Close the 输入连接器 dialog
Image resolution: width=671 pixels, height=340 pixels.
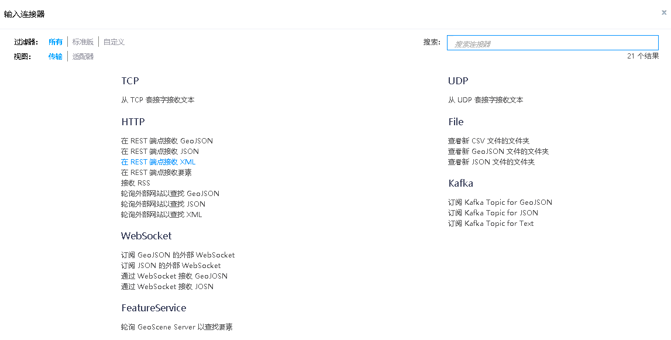pyautogui.click(x=664, y=12)
